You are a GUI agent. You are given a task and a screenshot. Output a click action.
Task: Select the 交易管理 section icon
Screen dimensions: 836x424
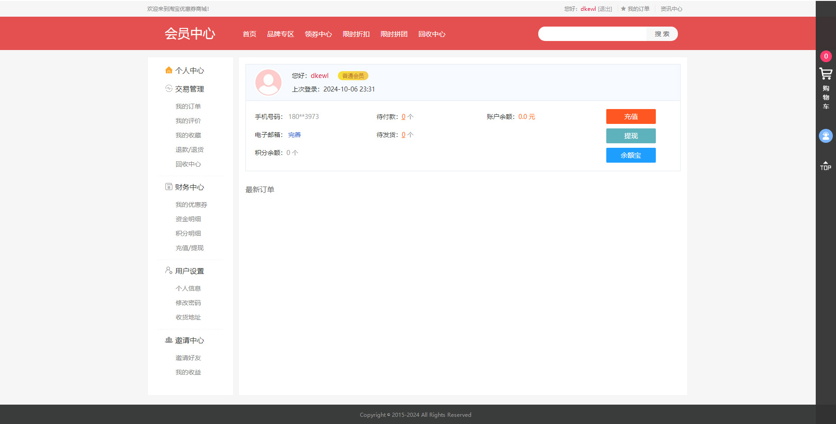[168, 89]
